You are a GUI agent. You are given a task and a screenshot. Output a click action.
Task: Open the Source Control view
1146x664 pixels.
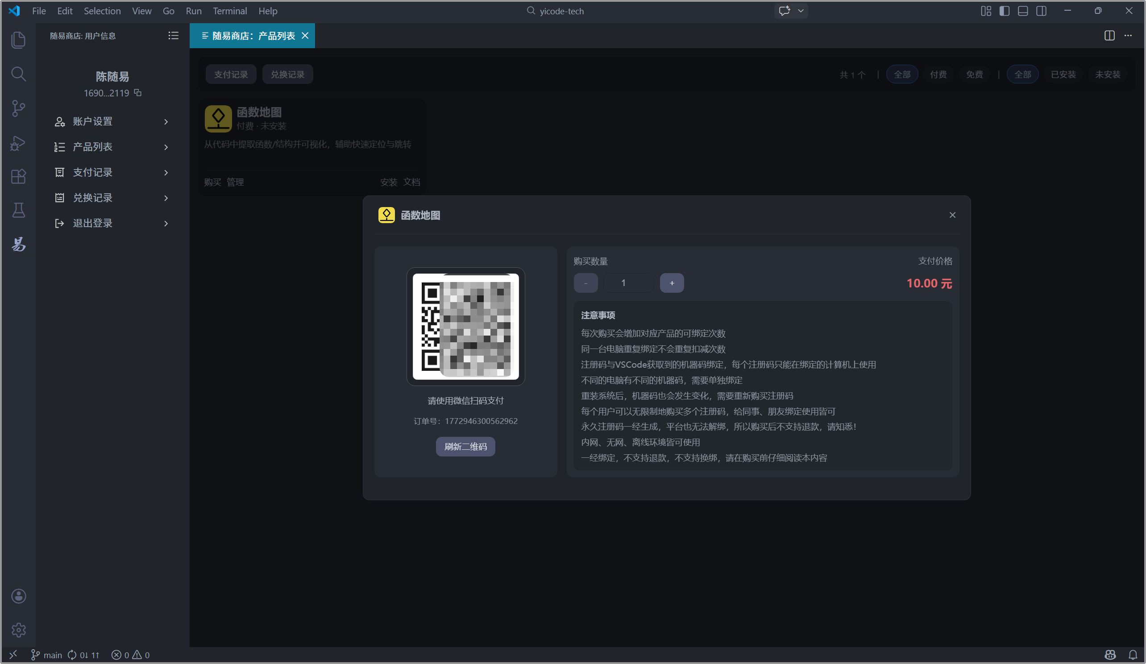(18, 108)
